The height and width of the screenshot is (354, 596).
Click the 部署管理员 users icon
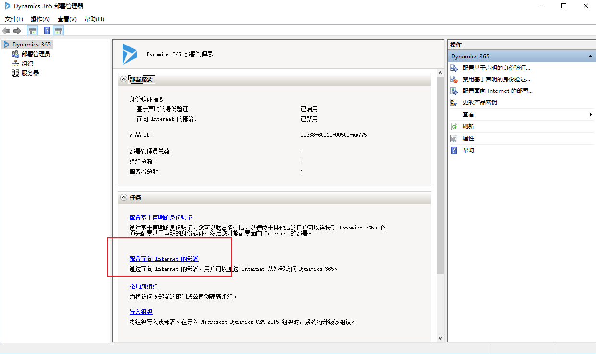[x=15, y=54]
